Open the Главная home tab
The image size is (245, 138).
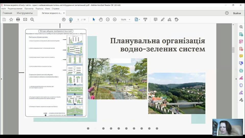[7, 13]
